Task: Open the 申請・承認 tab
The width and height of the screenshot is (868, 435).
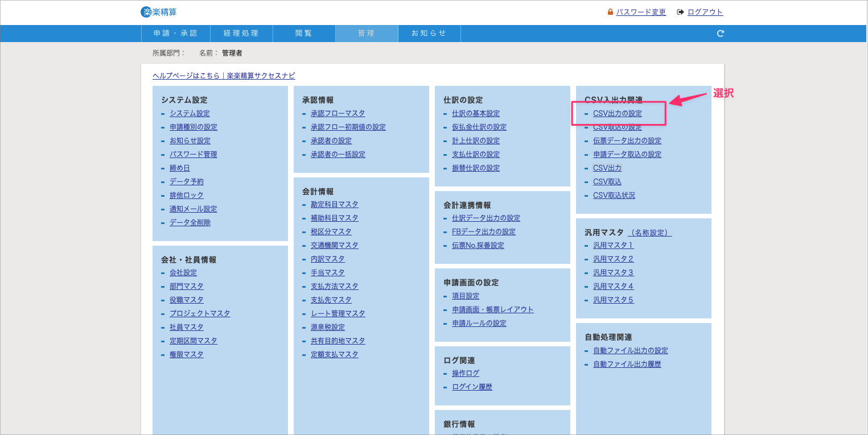Action: pos(175,34)
